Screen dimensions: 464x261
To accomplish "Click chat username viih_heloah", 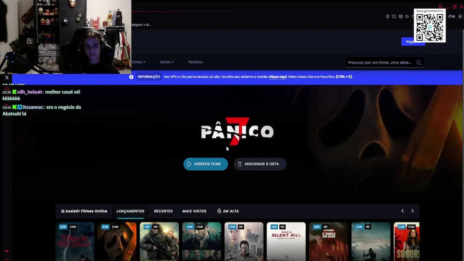I will pyautogui.click(x=30, y=92).
